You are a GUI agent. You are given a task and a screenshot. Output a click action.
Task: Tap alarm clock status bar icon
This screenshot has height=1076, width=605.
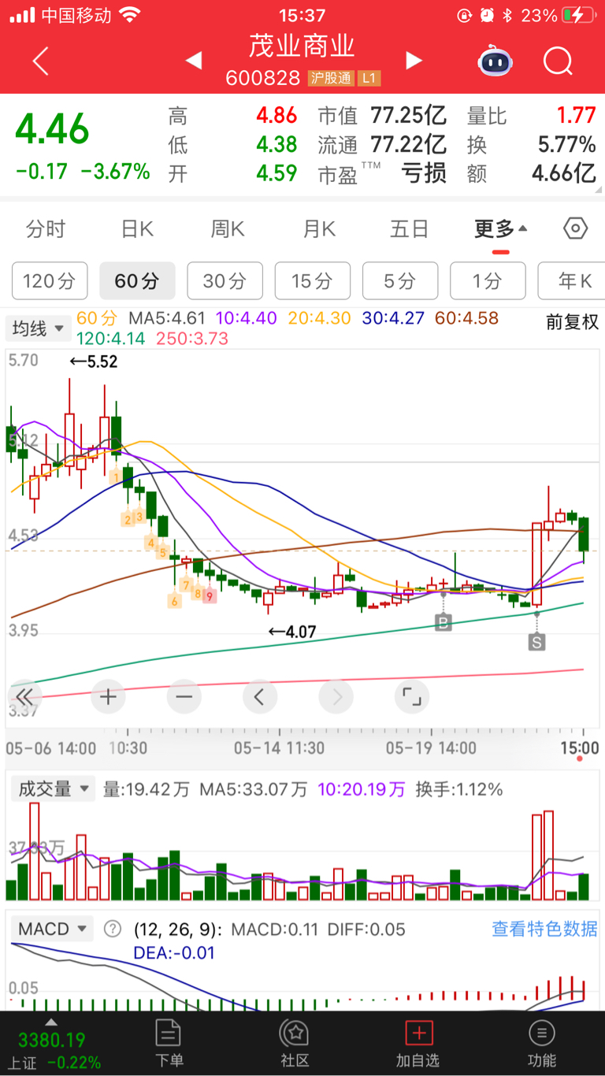pyautogui.click(x=488, y=15)
